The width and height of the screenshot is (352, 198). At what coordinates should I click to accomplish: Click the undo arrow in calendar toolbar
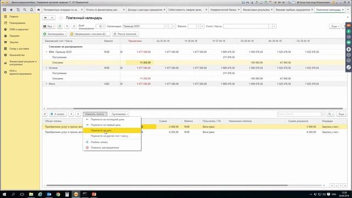tap(67, 26)
